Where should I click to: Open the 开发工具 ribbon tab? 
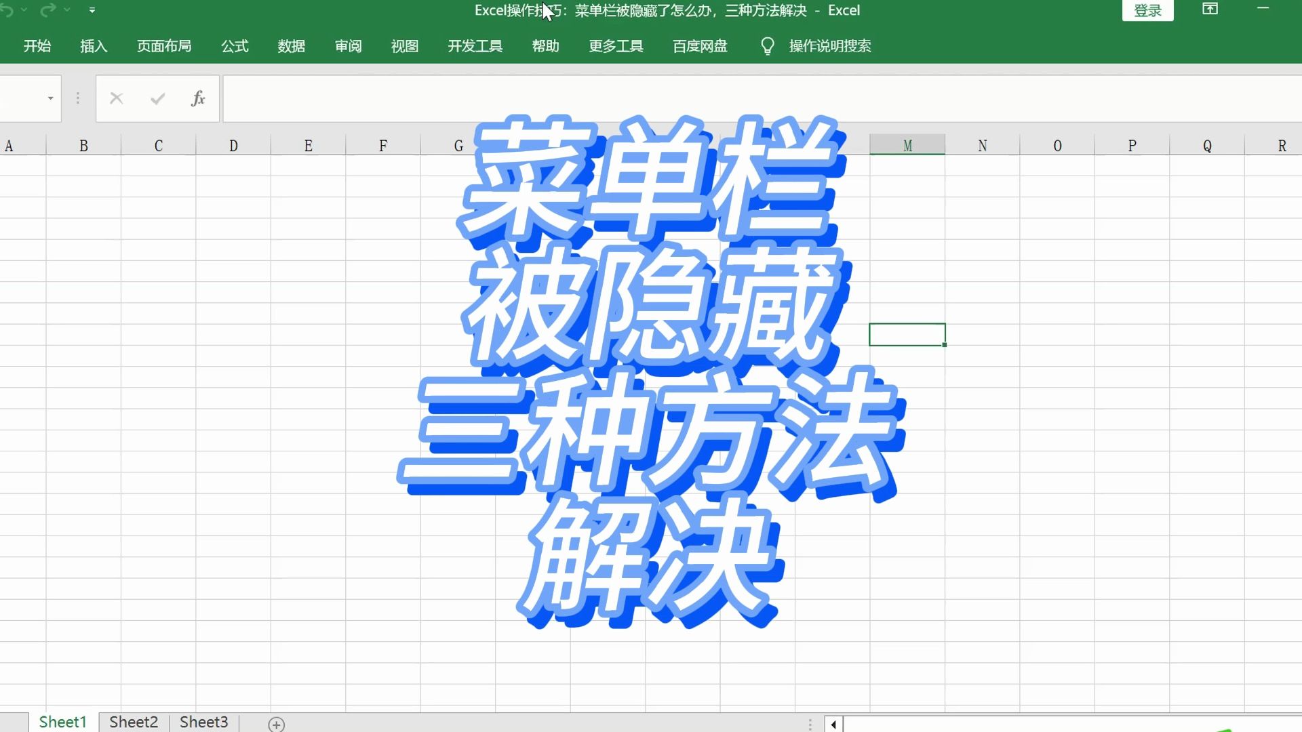pyautogui.click(x=475, y=46)
